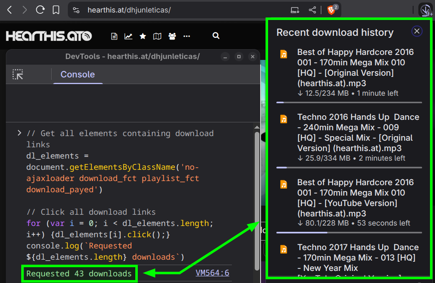Open the map icon in site navigation
Image resolution: width=435 pixels, height=283 pixels.
coord(157,36)
